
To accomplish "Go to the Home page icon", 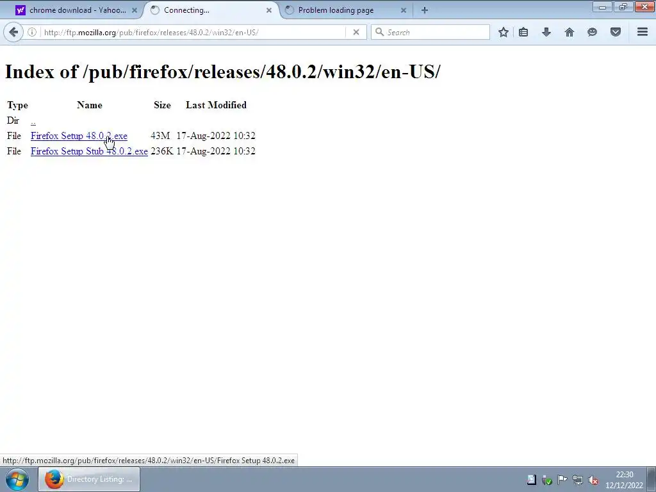I will pyautogui.click(x=569, y=32).
